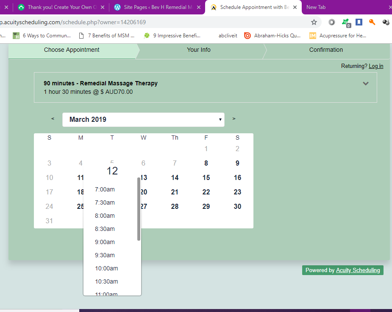392x312 pixels.
Task: Go to the previous month arrow
Action: coord(53,119)
